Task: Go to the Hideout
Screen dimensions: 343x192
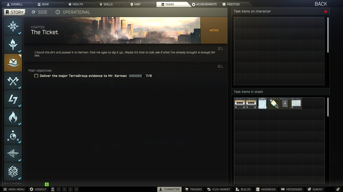Action: point(38,189)
